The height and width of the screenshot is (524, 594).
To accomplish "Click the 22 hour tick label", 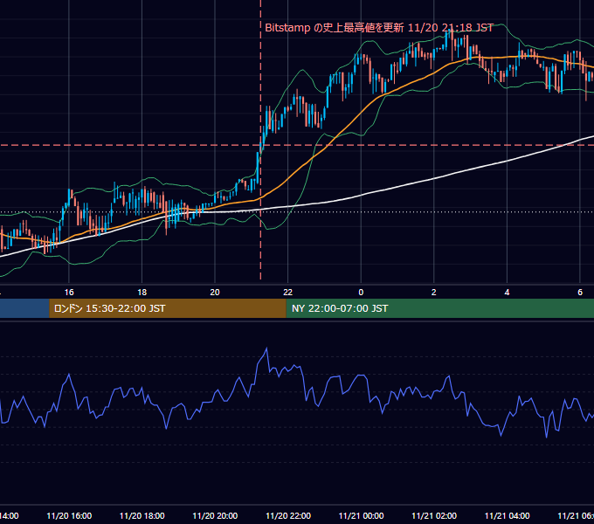I will coord(288,292).
